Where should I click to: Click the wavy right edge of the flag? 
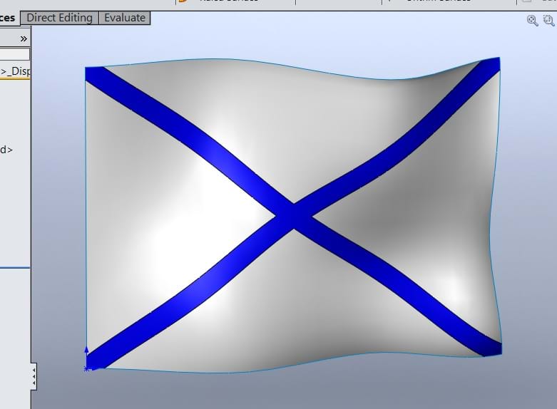[492, 214]
